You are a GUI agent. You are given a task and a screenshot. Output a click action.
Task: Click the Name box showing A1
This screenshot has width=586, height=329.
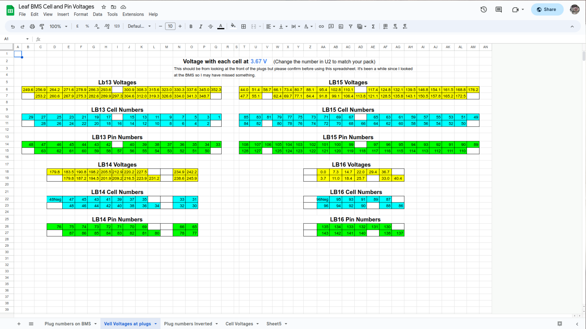click(x=16, y=39)
